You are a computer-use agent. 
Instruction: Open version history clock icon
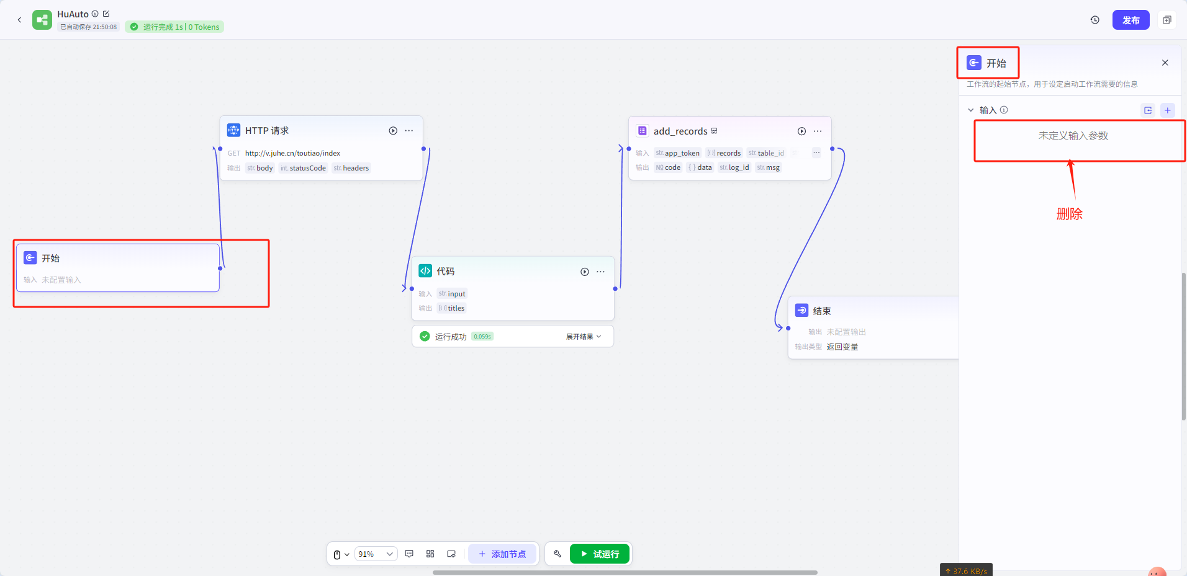pyautogui.click(x=1094, y=20)
